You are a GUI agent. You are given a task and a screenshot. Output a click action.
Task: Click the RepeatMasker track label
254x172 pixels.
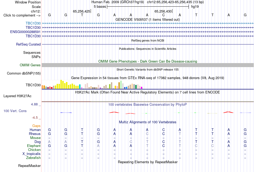pos(29,166)
